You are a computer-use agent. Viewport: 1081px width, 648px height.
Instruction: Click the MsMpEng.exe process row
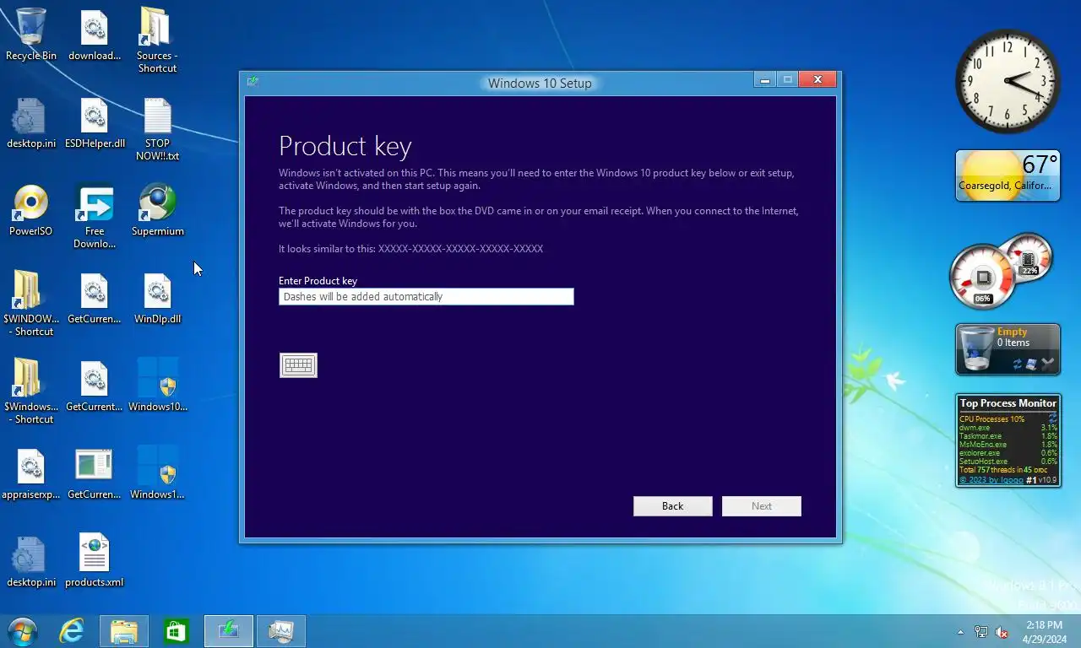click(x=1008, y=445)
